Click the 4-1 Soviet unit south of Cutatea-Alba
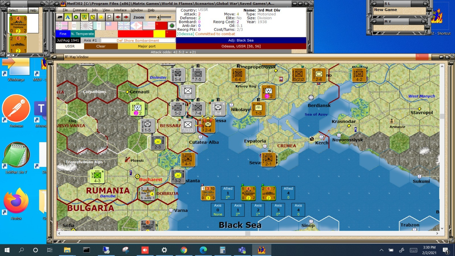455x256 pixels. [188, 159]
